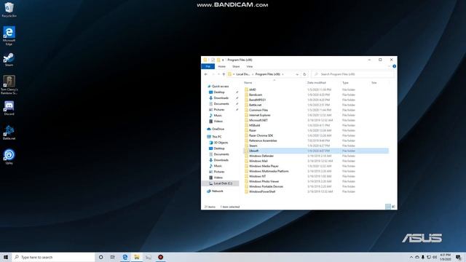
Task: Select the Tom Clancy's Rainbow Six shortcut
Action: 9,85
